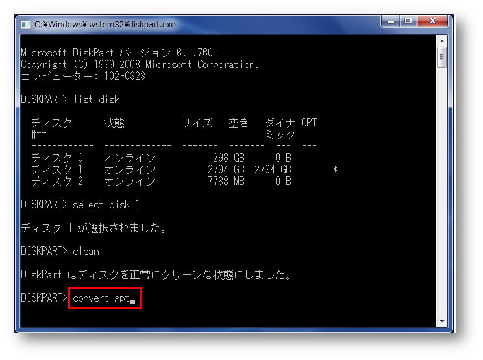The height and width of the screenshot is (360, 483).
Task: Click the Copyright Microsoft Corporation line
Action: tap(140, 65)
